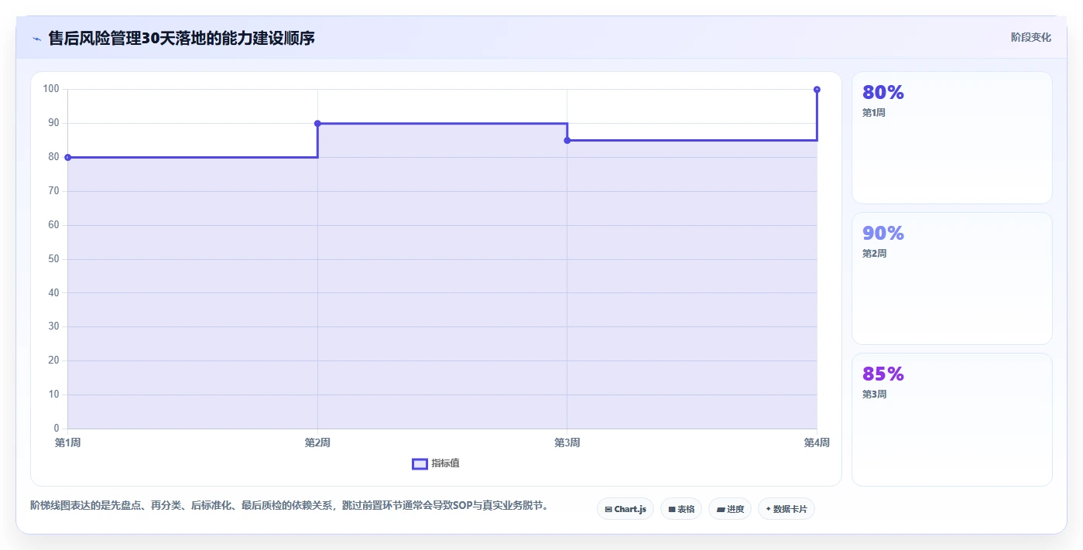The width and height of the screenshot is (1083, 550).
Task: Click the 数据卡片 tag star icon
Action: tap(768, 509)
